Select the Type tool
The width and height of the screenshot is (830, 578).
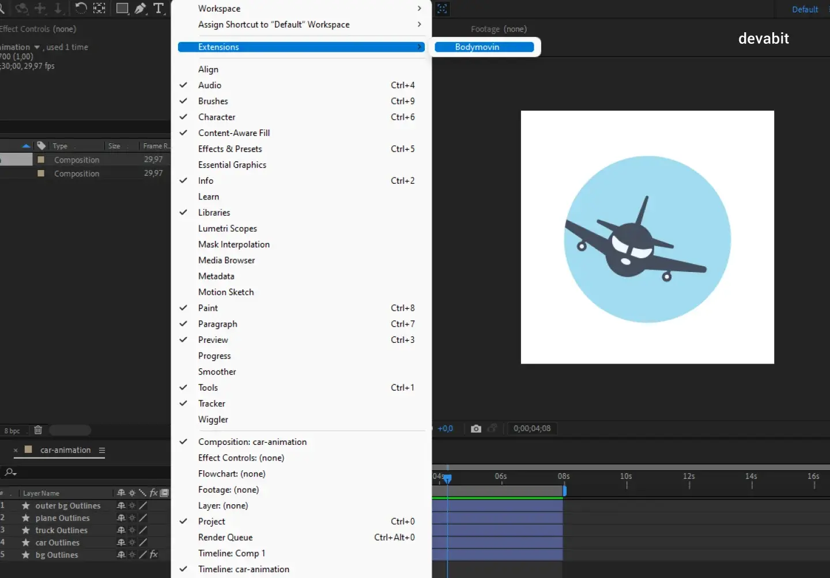(x=159, y=9)
